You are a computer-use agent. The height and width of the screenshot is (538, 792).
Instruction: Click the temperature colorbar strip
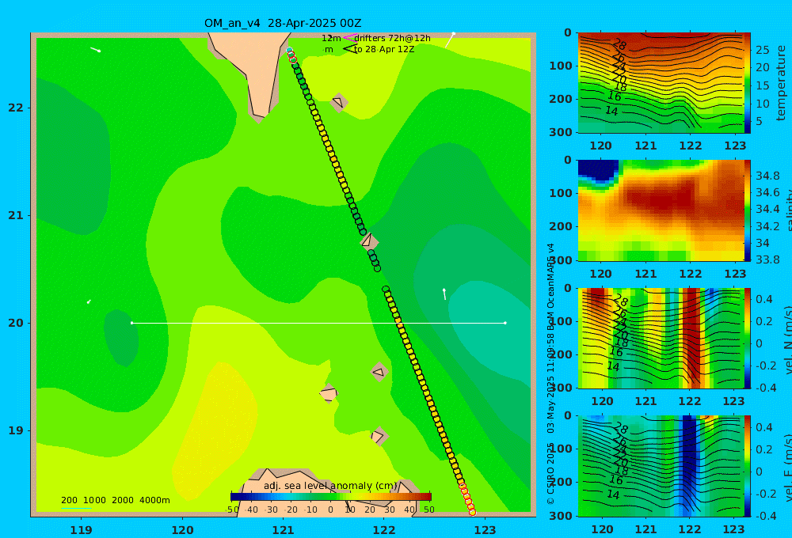tap(747, 83)
